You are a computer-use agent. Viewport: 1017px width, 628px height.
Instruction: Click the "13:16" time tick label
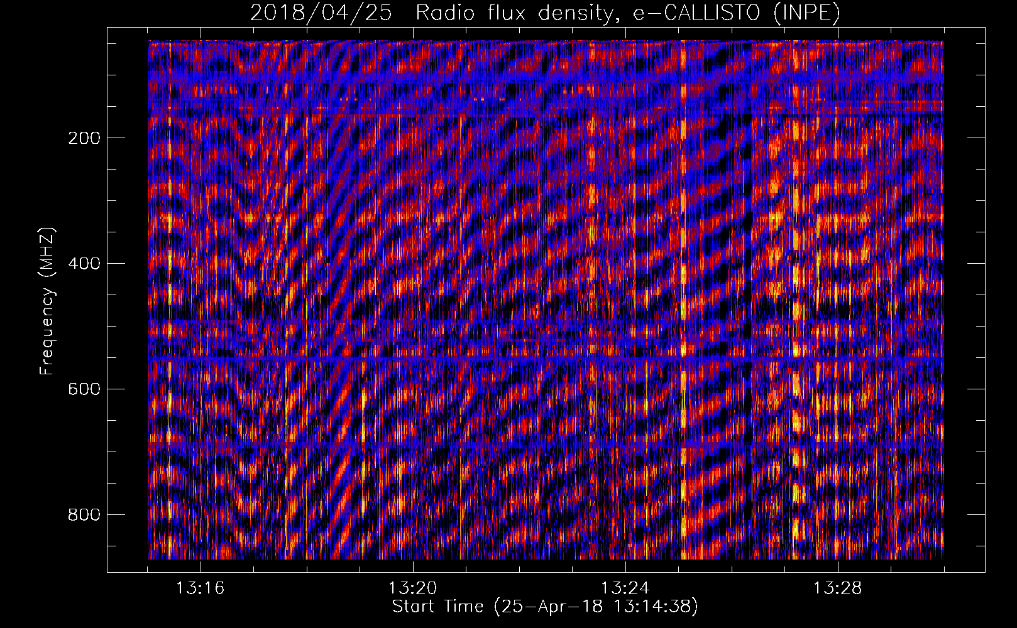pos(200,588)
